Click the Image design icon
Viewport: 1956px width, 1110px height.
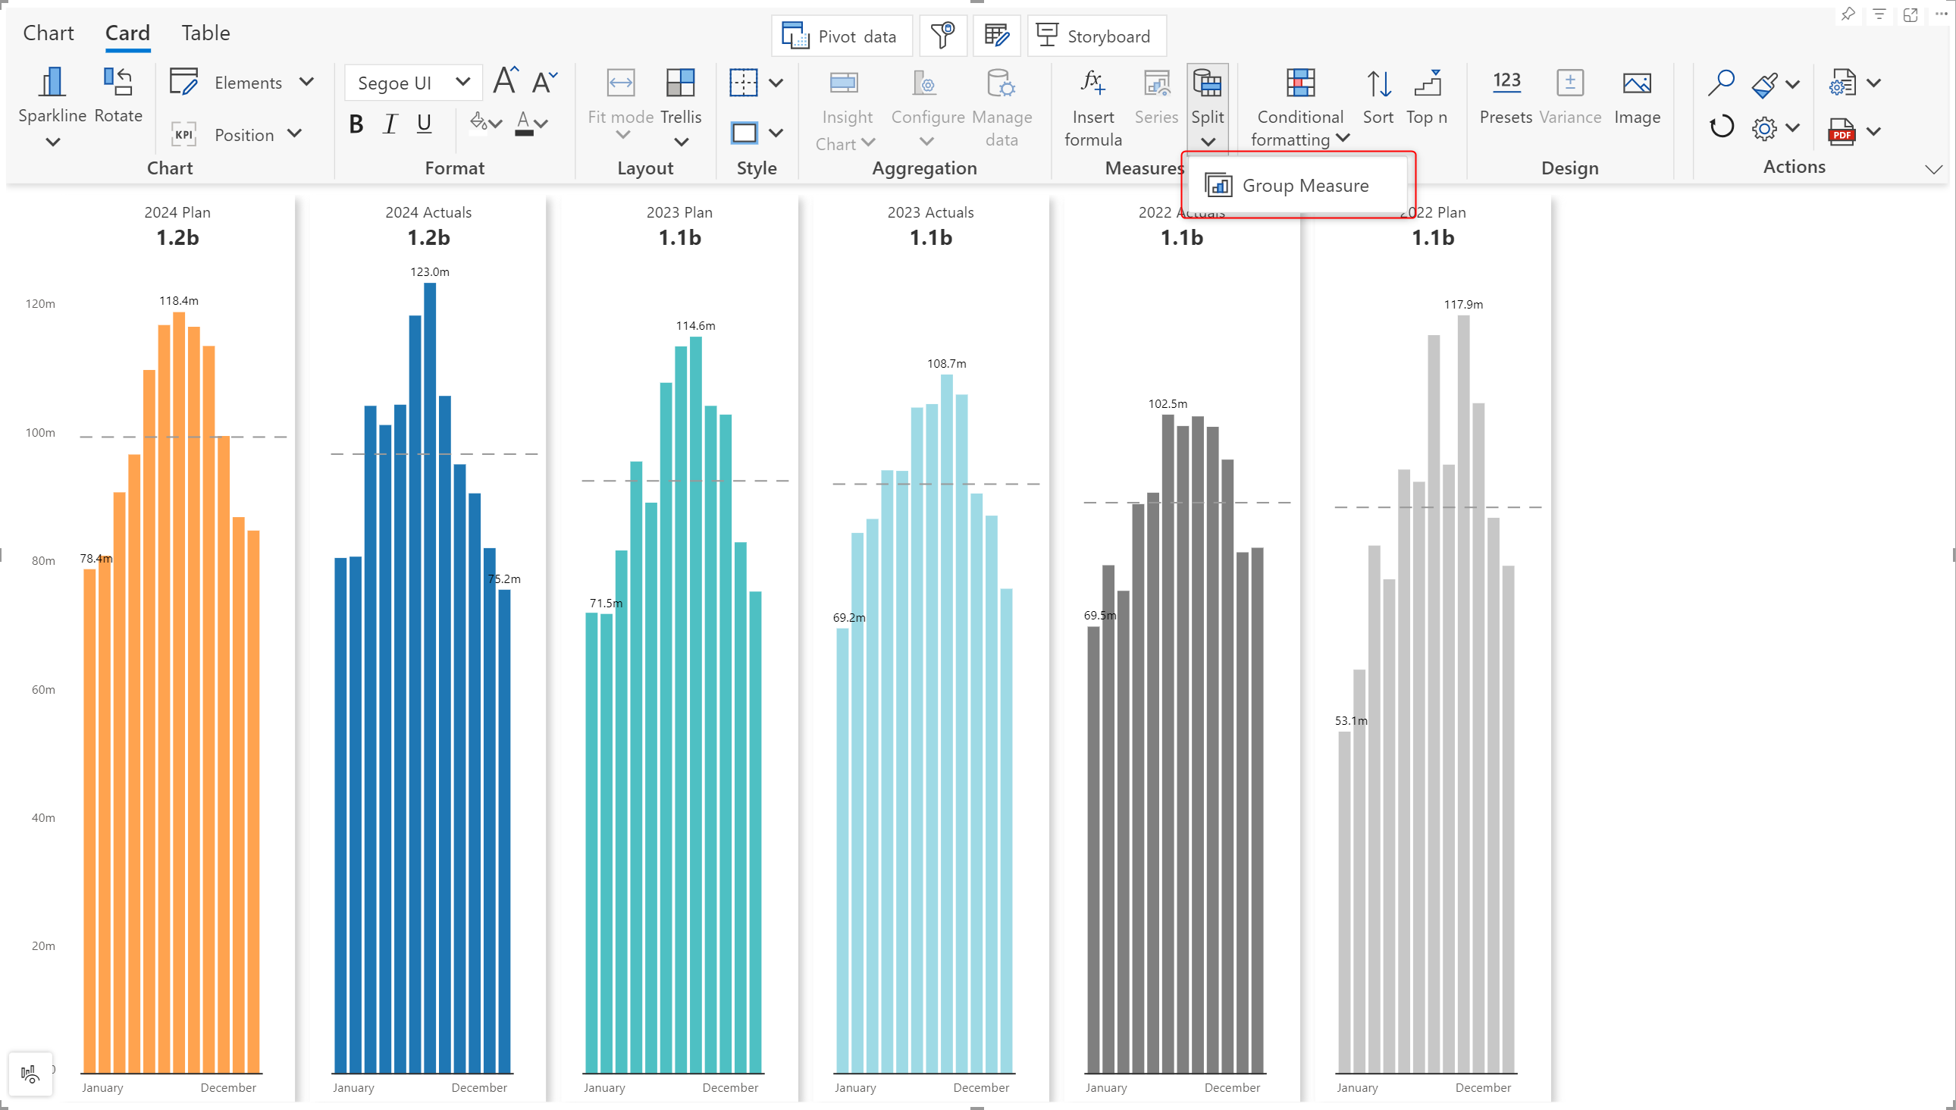[x=1636, y=83]
